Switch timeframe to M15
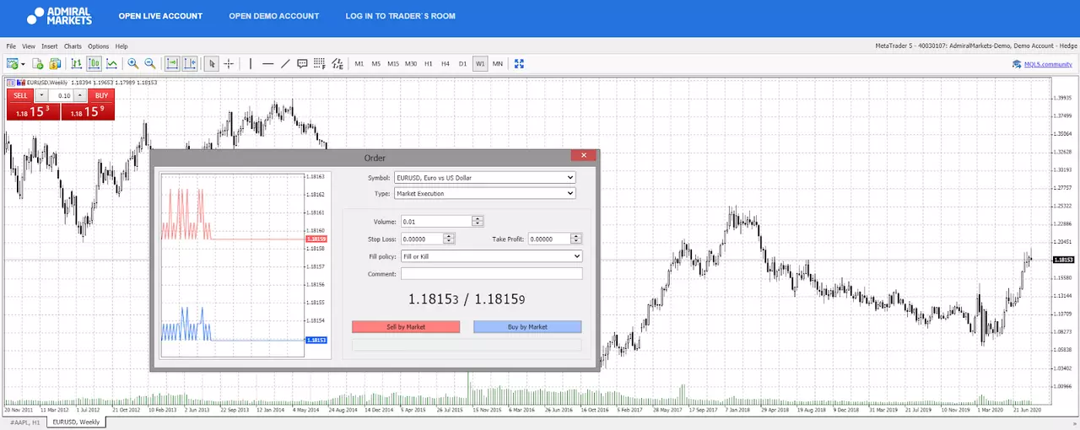The image size is (1080, 430). pos(393,63)
